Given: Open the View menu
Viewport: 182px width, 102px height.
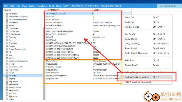Looking at the screenshot, I should coord(24,6).
